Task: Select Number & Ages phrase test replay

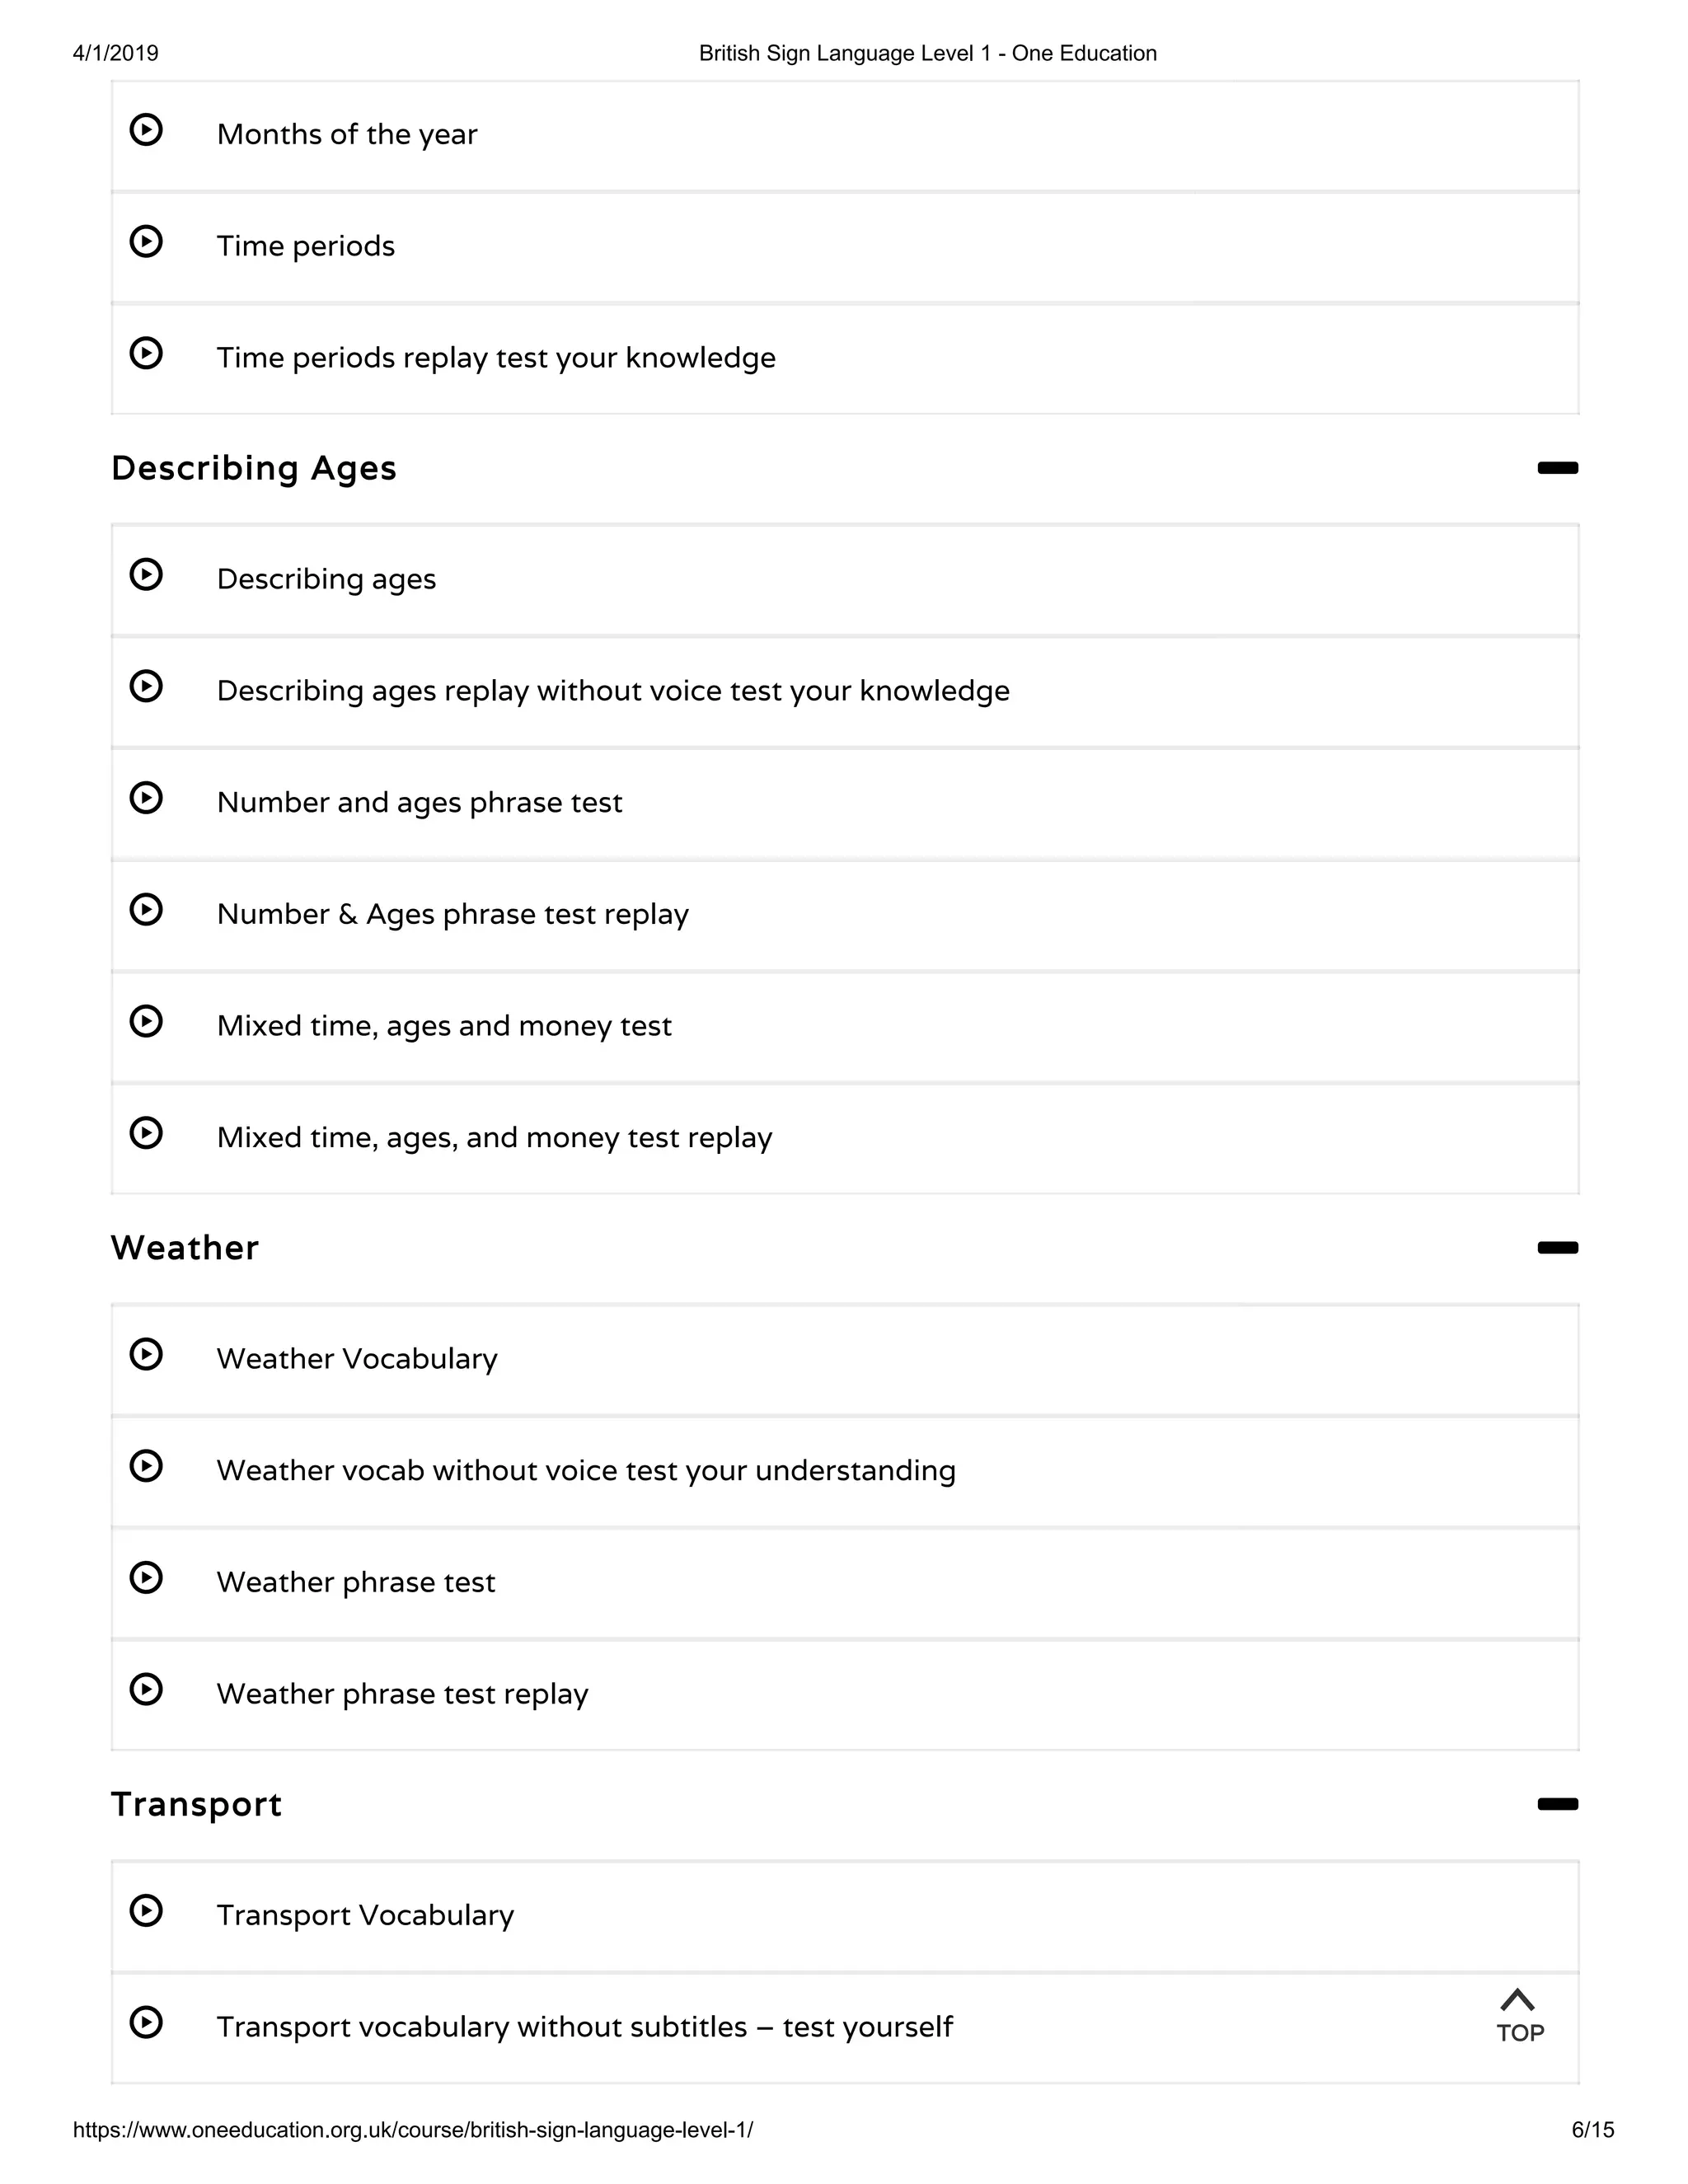Action: (452, 914)
